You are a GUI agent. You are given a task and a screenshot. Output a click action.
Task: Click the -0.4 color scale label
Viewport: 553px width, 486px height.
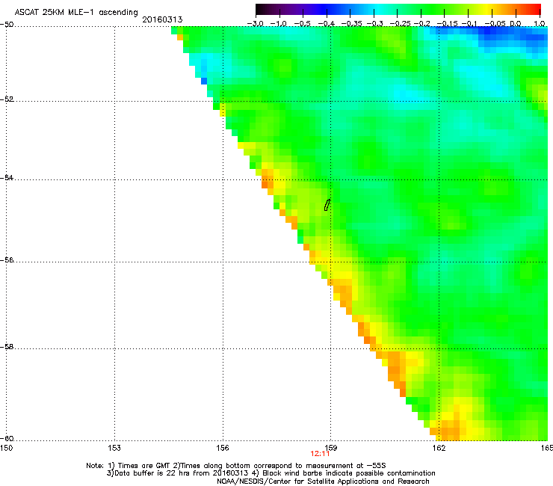tap(327, 24)
